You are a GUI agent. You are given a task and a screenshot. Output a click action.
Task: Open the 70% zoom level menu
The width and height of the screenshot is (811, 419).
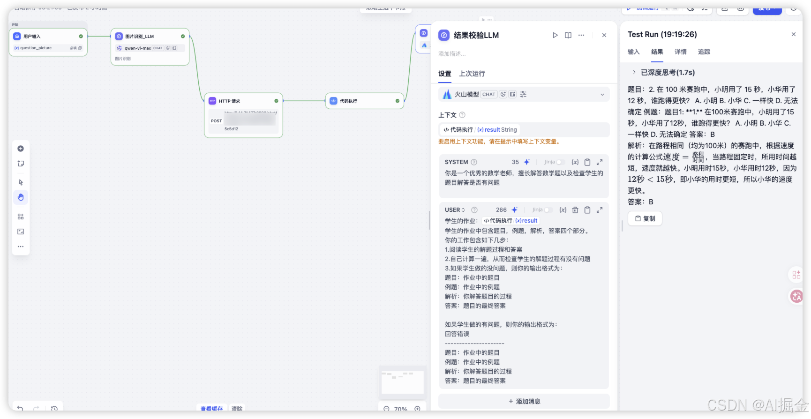[401, 409]
